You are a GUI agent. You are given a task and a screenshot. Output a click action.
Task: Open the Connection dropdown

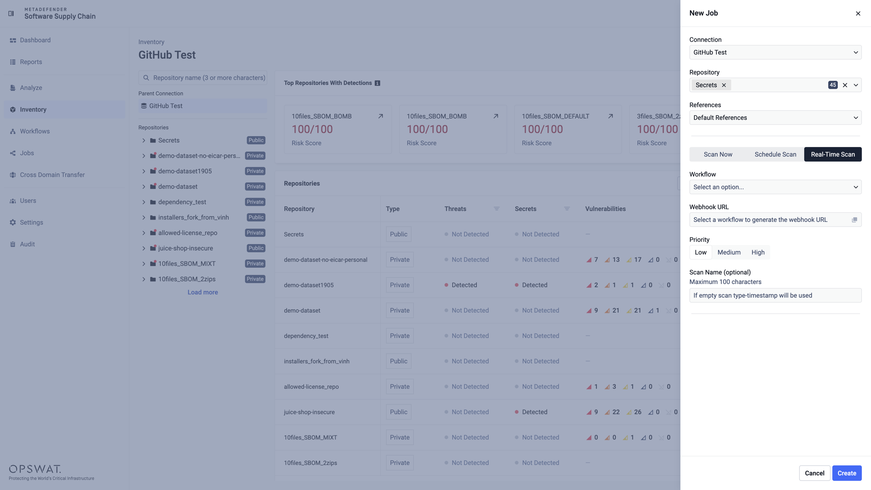775,52
